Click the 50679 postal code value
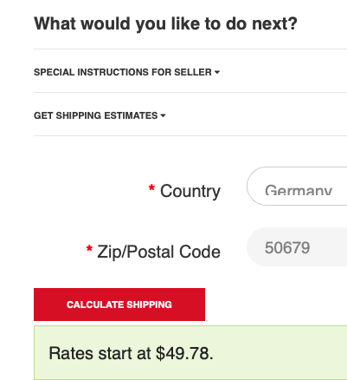347x380 pixels. point(287,248)
